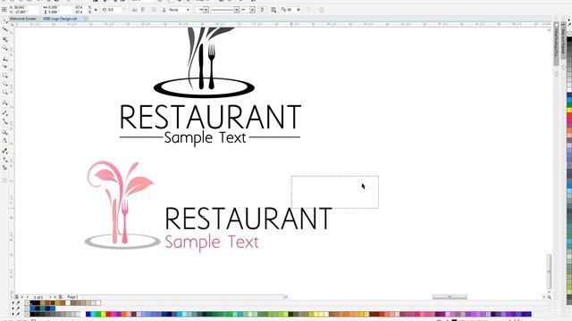Image resolution: width=572 pixels, height=321 pixels.
Task: Switch to the 0000 Logo Design.cdr tab
Action: 60,18
